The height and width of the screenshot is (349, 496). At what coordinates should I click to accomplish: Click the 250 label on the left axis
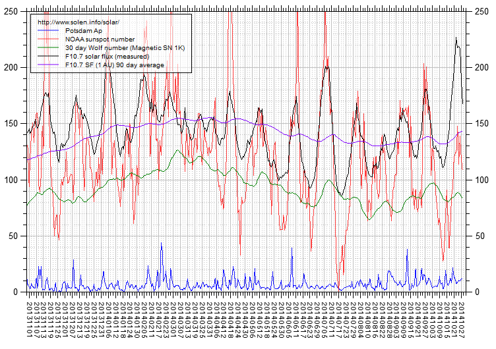coord(11,12)
